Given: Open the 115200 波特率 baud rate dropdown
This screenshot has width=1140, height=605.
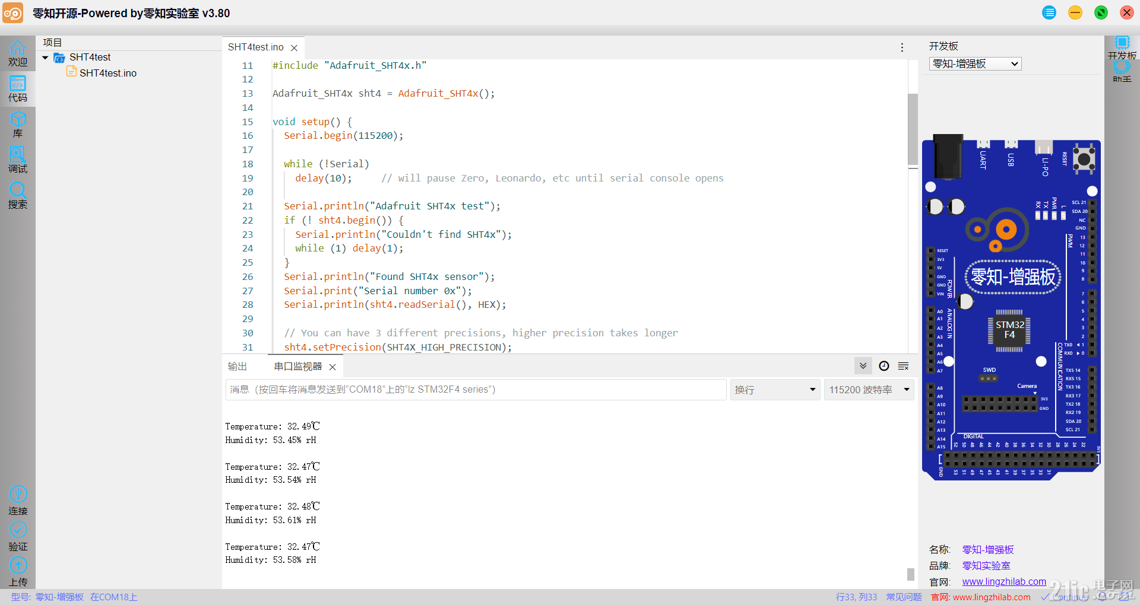Looking at the screenshot, I should click(869, 390).
